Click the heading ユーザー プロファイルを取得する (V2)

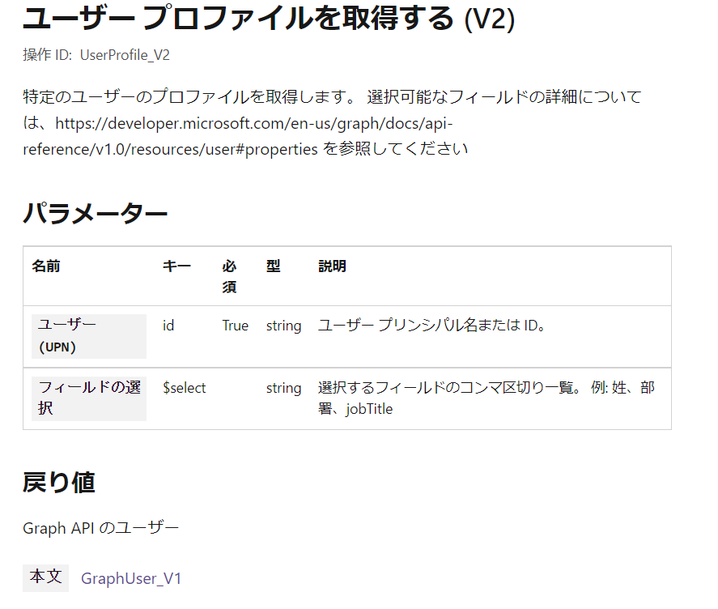point(269,19)
